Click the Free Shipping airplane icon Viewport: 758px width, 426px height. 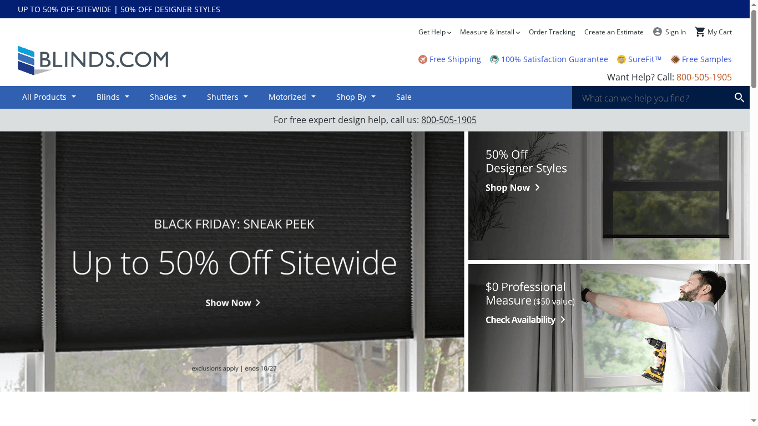click(422, 59)
